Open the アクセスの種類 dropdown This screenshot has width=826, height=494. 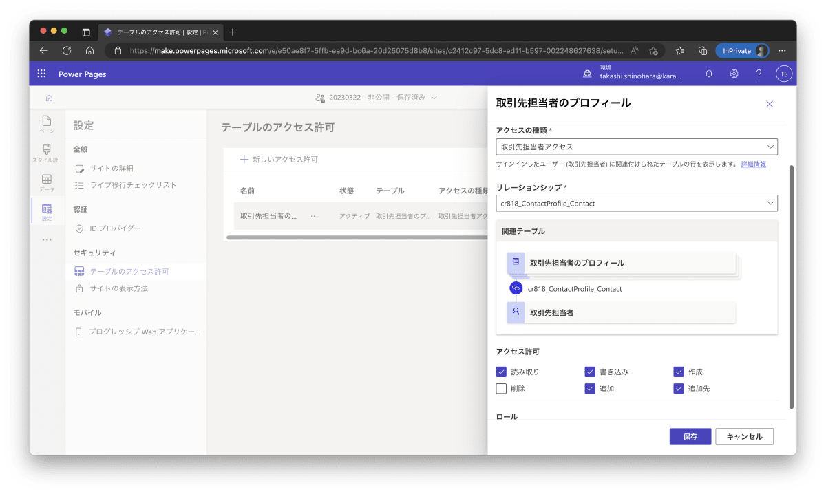pyautogui.click(x=637, y=147)
